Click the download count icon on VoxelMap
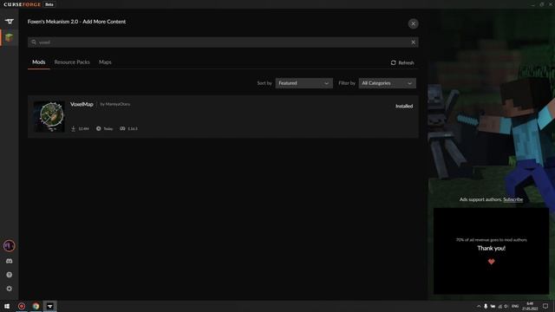 73,128
